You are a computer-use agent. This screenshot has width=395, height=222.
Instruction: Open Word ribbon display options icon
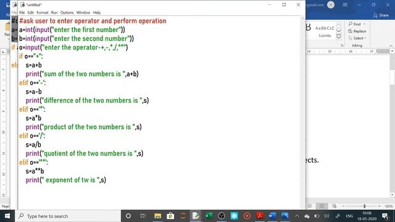345,5
